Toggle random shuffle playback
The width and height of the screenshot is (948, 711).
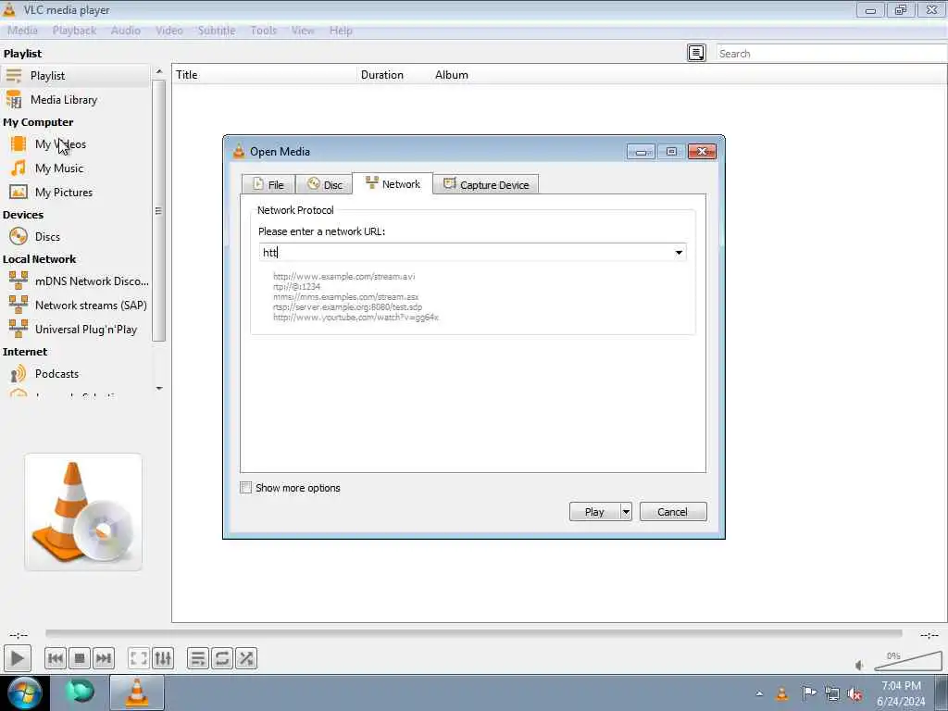click(x=246, y=658)
